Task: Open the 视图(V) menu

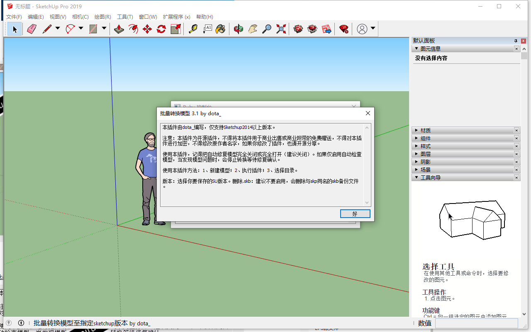Action: (58, 17)
